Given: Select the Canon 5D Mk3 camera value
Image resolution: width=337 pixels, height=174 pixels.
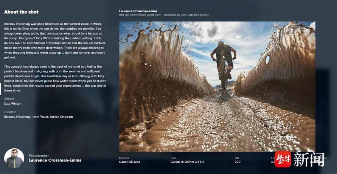Looking at the screenshot, I should point(130,162).
